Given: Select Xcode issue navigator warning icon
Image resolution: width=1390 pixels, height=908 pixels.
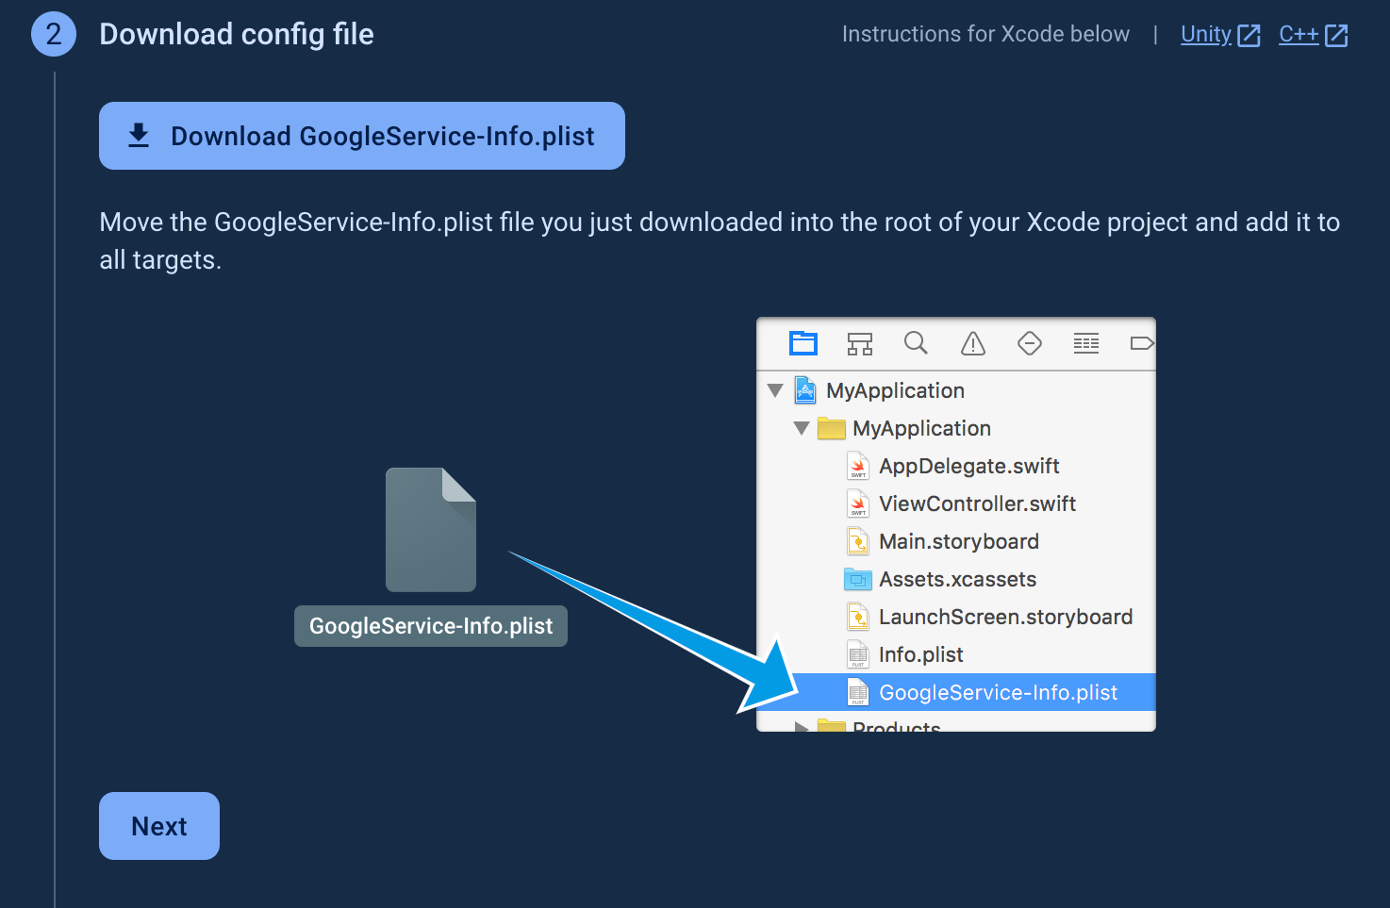Looking at the screenshot, I should point(973,343).
